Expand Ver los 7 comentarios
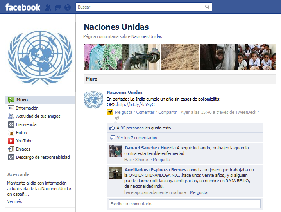Image resolution: width=281 pixels, height=212 pixels. [x=137, y=138]
